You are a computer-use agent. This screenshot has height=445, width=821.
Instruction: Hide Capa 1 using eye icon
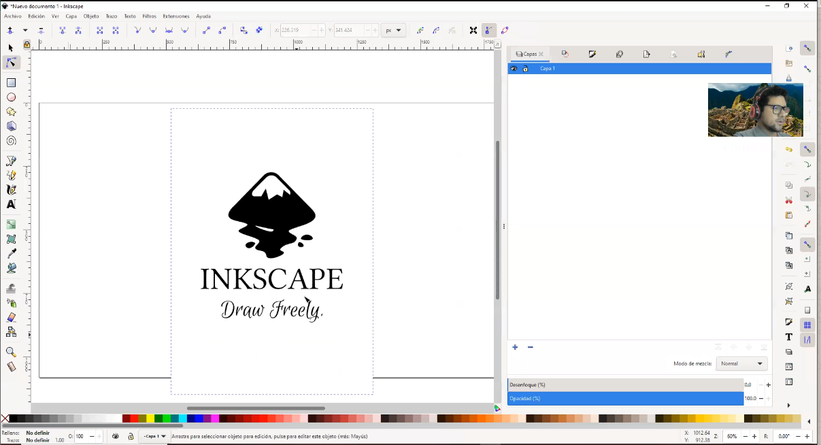pyautogui.click(x=514, y=69)
